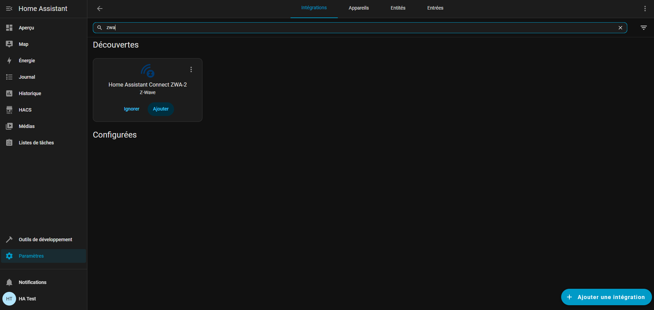The height and width of the screenshot is (310, 654).
Task: Select the Notifications label
Action: coord(33,282)
